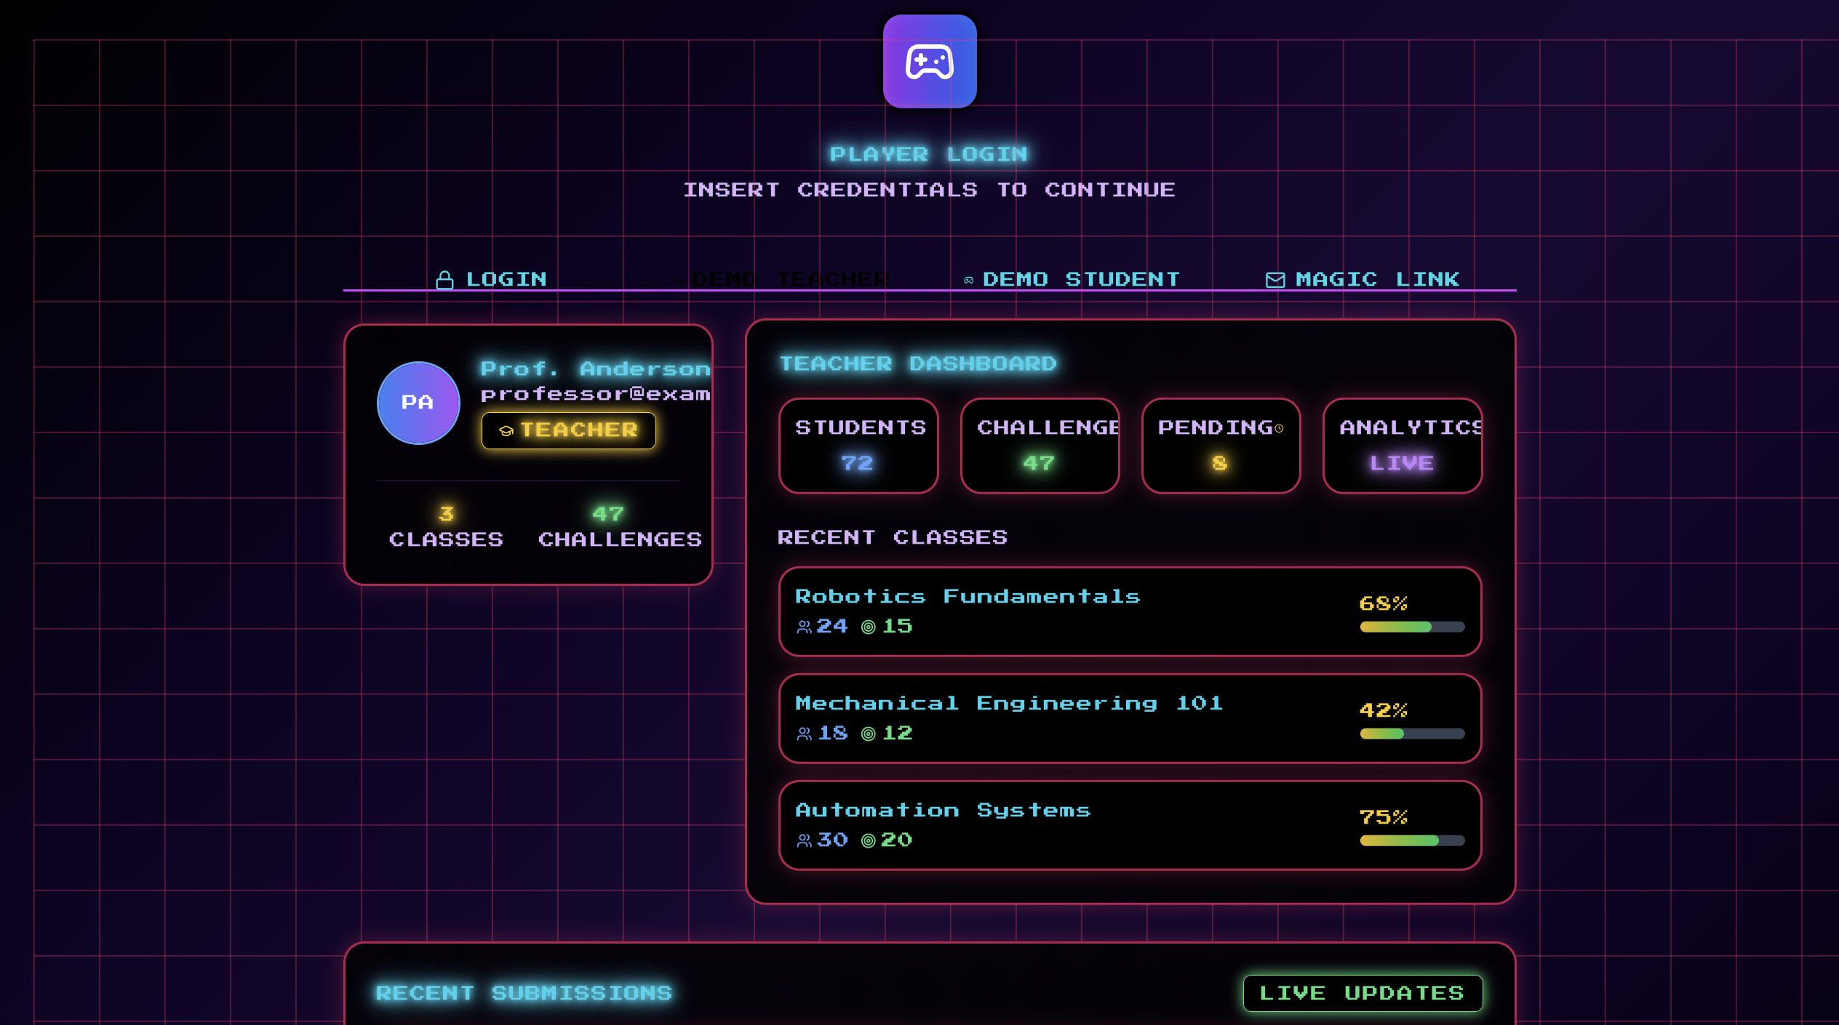Open the Automation Systems class
This screenshot has width=1839, height=1025.
tap(1129, 825)
